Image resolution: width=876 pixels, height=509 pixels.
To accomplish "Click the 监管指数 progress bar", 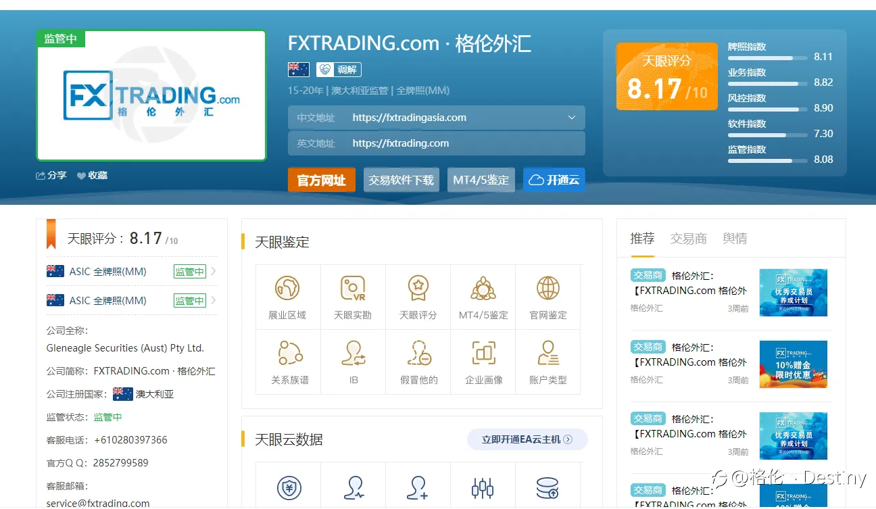I will [x=768, y=161].
